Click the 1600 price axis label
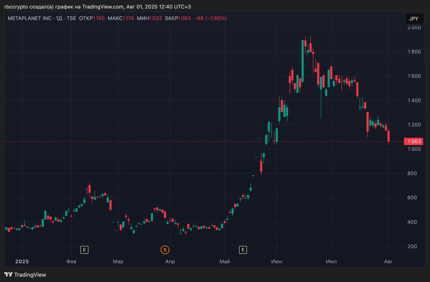Viewport: 430px width, 282px height. click(414, 76)
